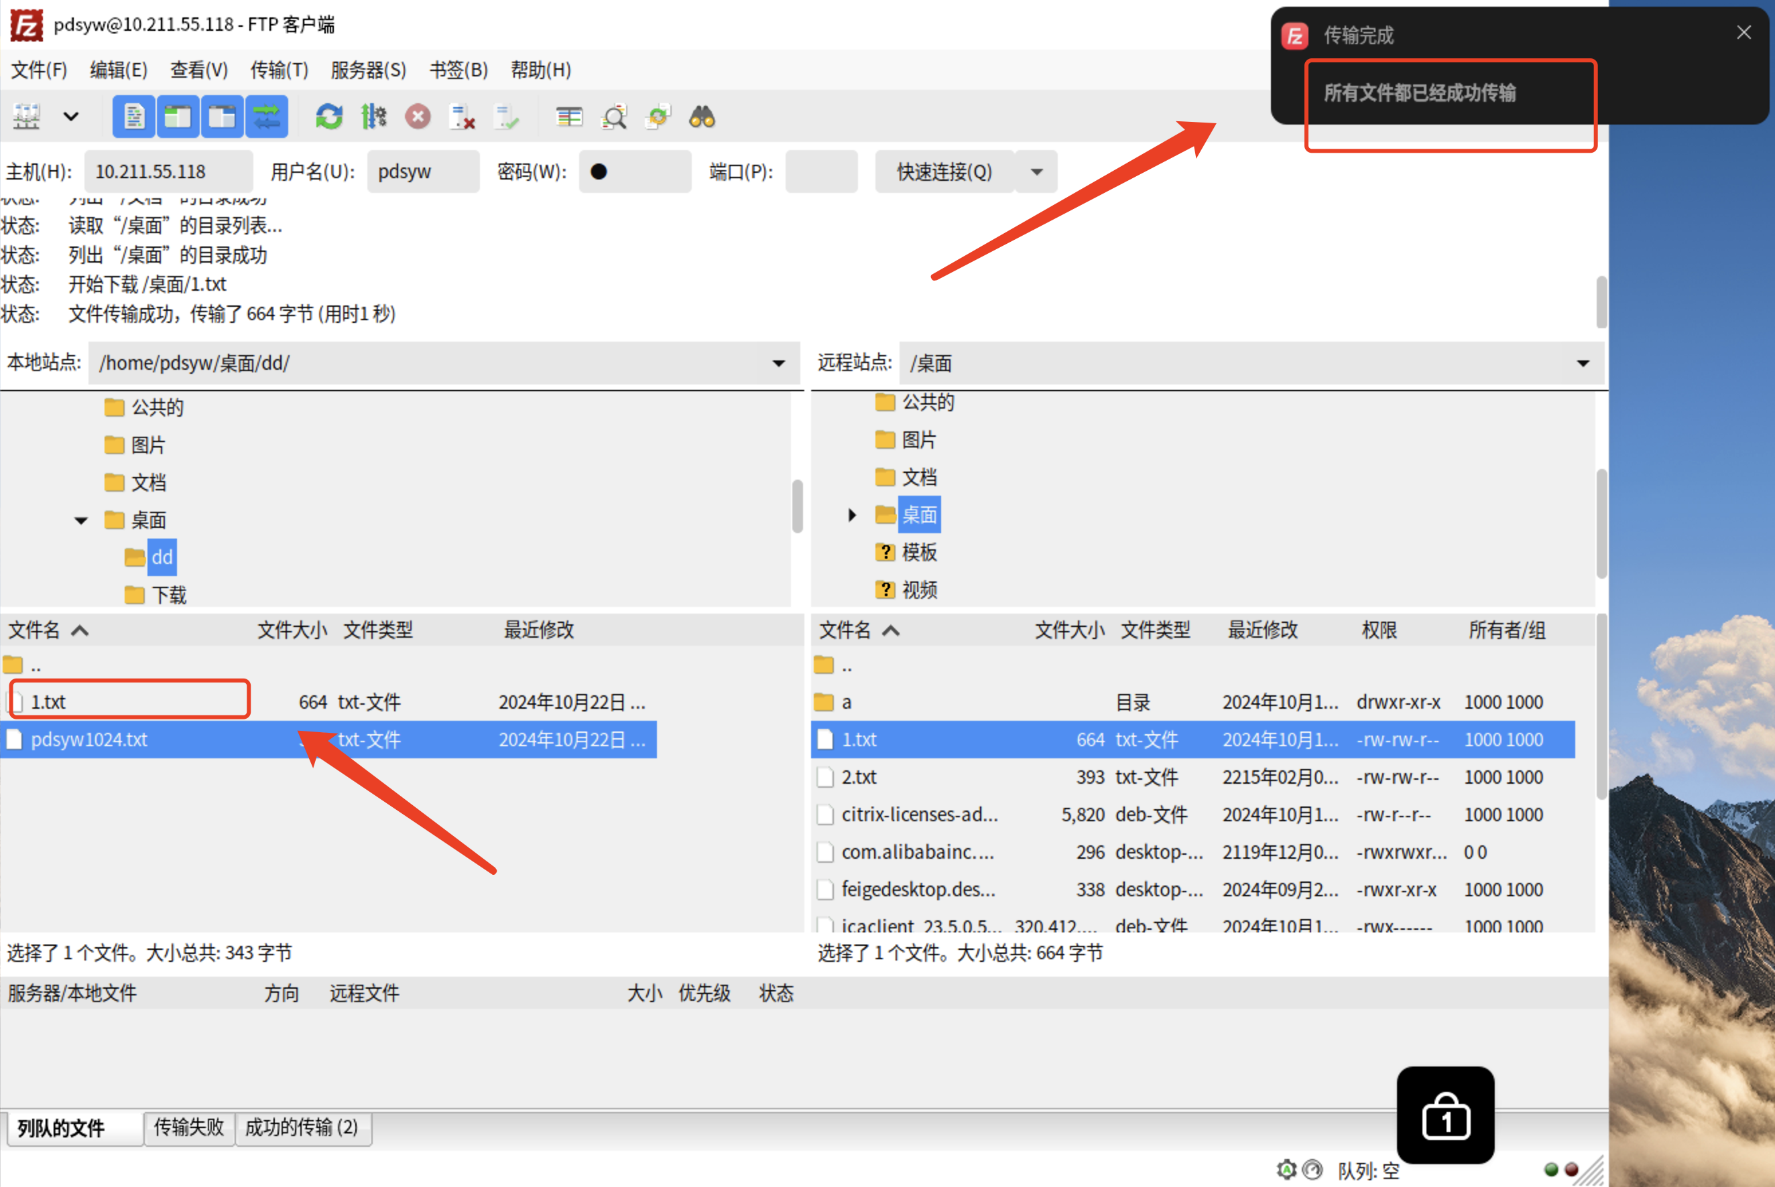The width and height of the screenshot is (1775, 1187).
Task: Expand the remote 桌面 tree folder
Action: tap(852, 514)
